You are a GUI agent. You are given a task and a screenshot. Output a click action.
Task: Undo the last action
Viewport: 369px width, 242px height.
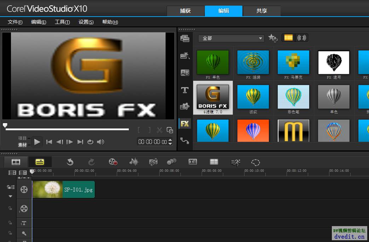pyautogui.click(x=70, y=162)
